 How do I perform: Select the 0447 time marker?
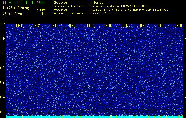click(x=126, y=26)
